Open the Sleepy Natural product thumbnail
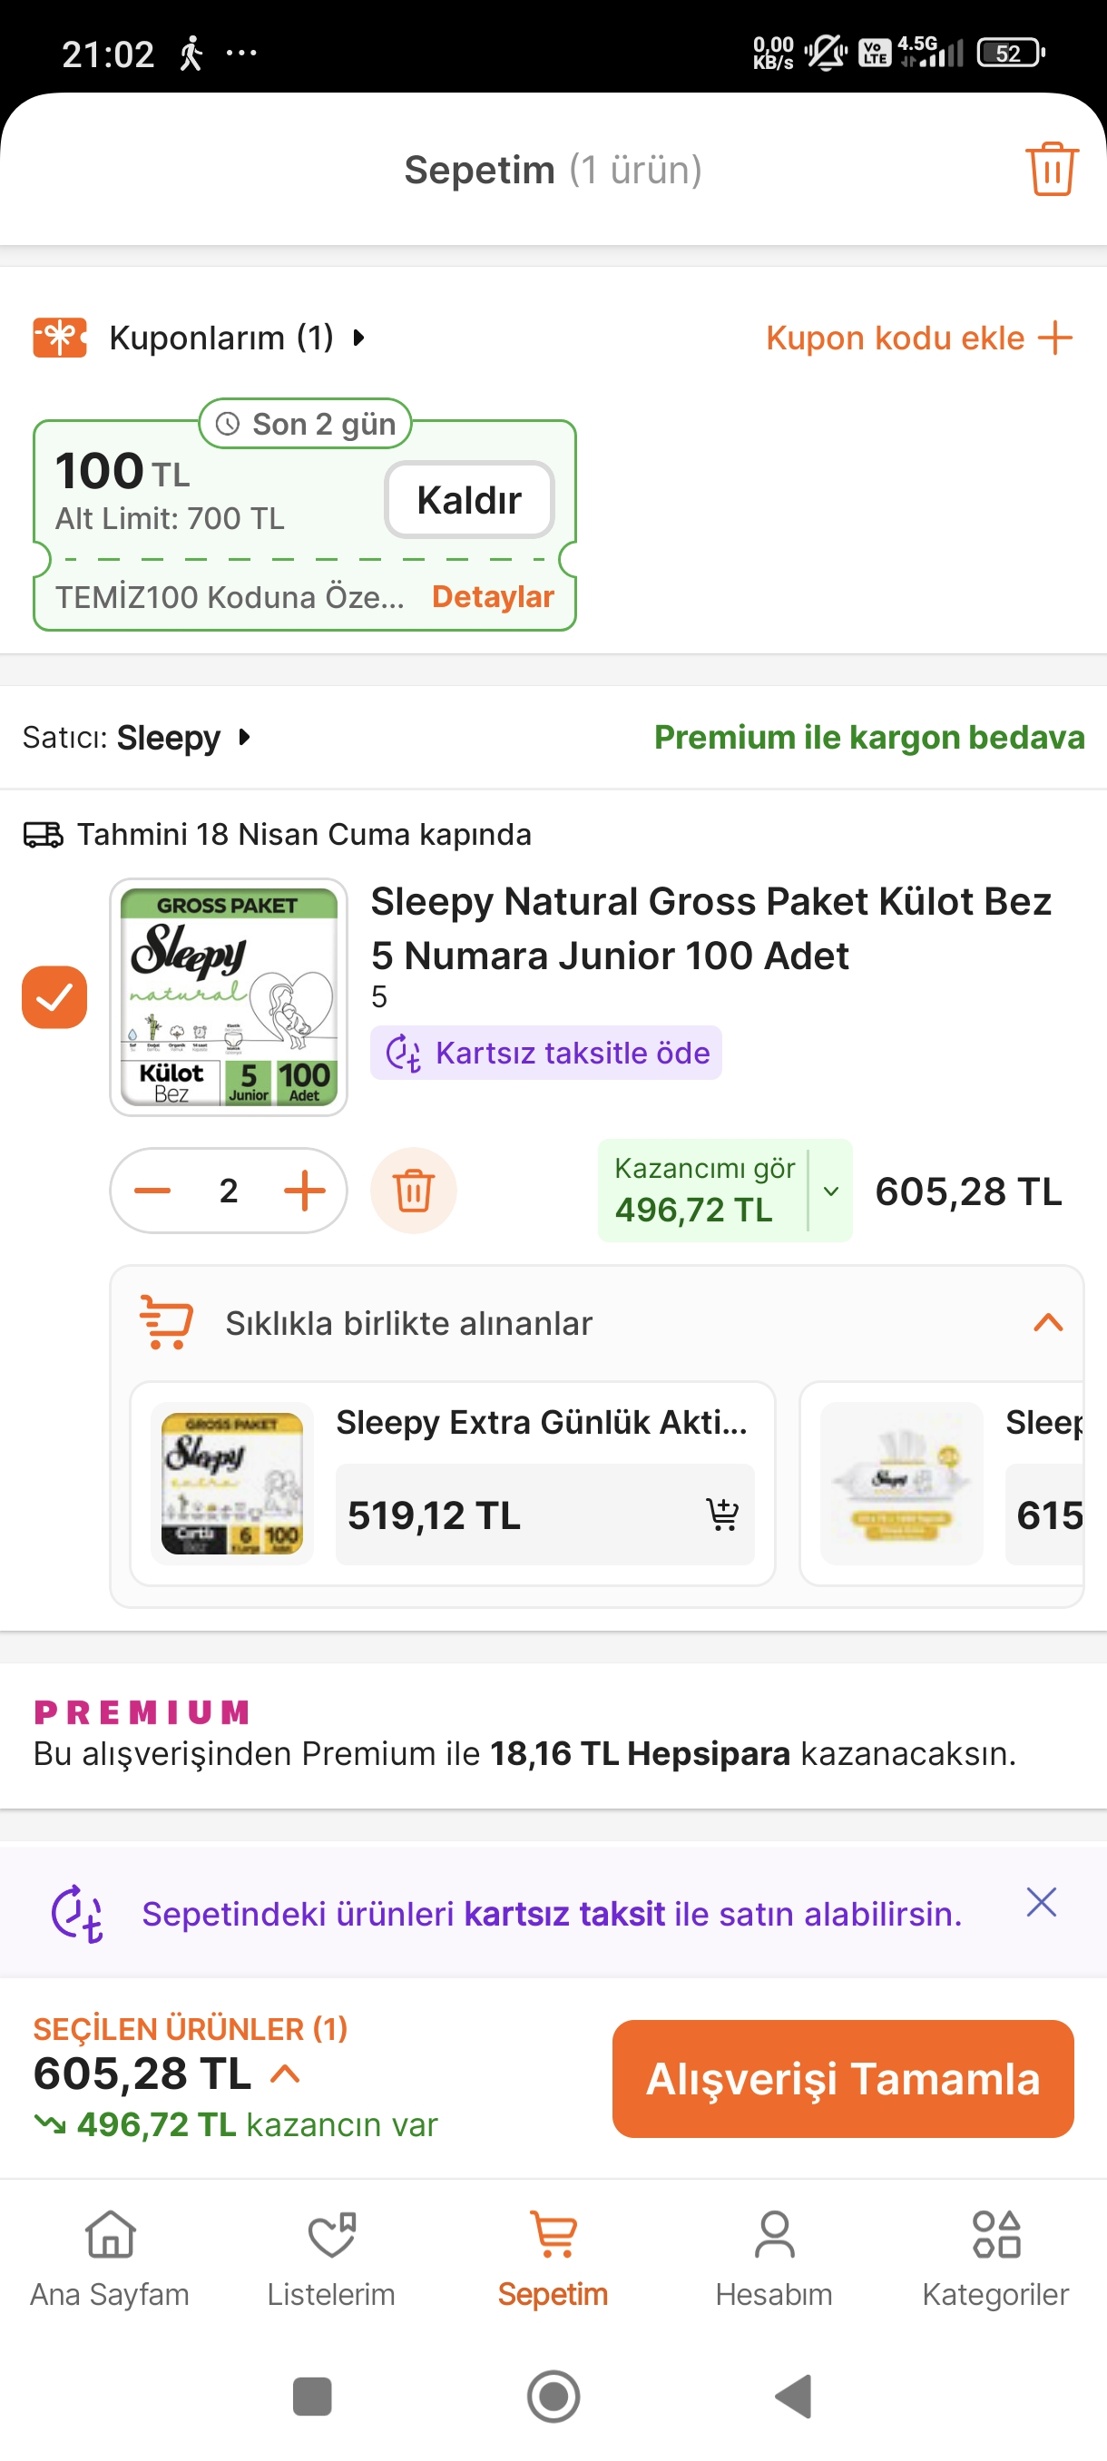 (x=229, y=997)
